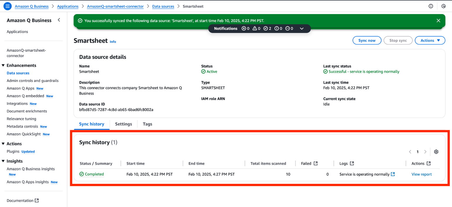Show success notifications count of 2
452x207 pixels.
point(267,28)
